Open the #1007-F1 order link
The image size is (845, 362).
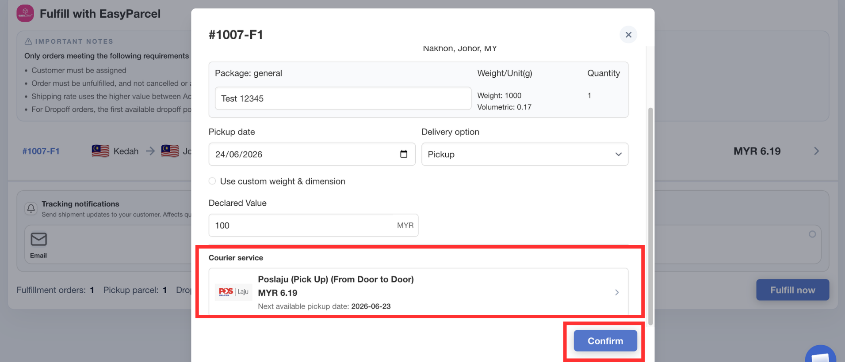click(x=41, y=151)
